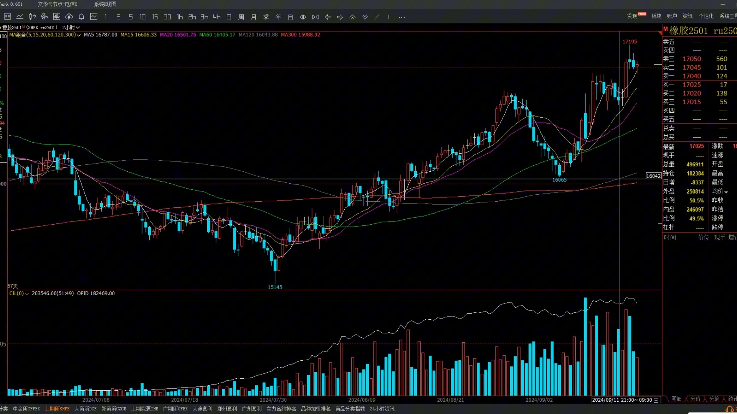Open 郑州套利 tab
The image size is (737, 414).
227,409
